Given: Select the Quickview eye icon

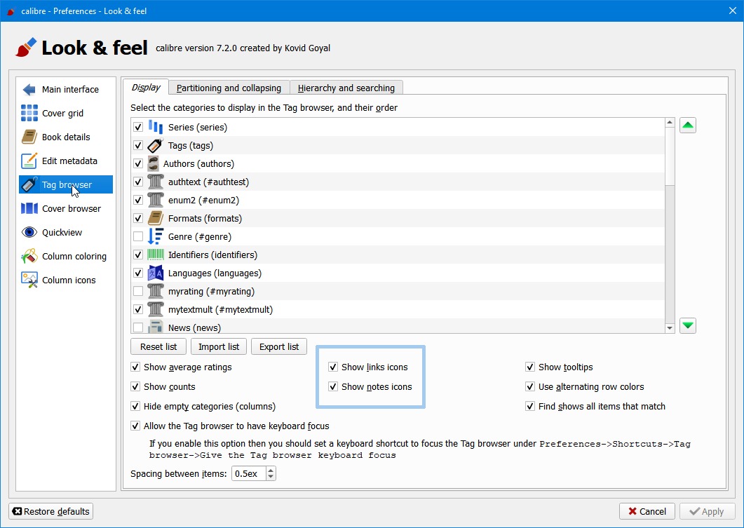Looking at the screenshot, I should [x=29, y=232].
